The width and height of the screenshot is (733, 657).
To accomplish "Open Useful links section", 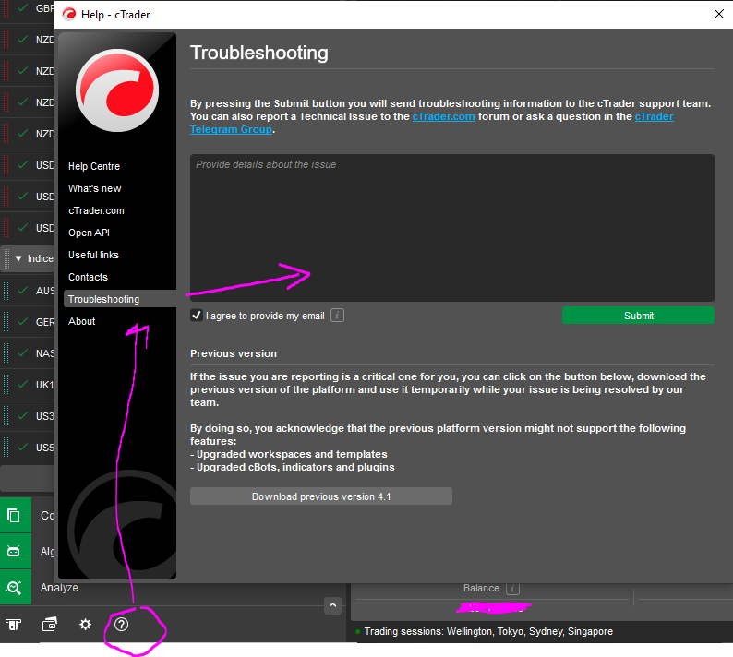I will point(93,255).
